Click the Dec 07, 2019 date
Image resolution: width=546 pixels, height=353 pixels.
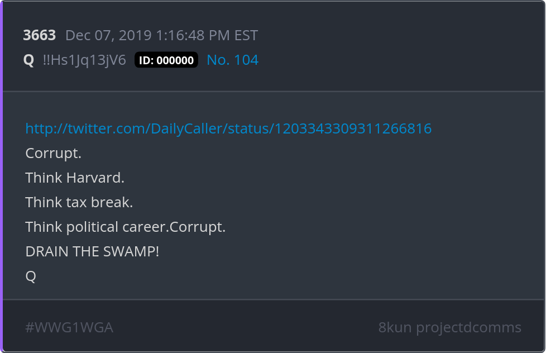click(108, 35)
